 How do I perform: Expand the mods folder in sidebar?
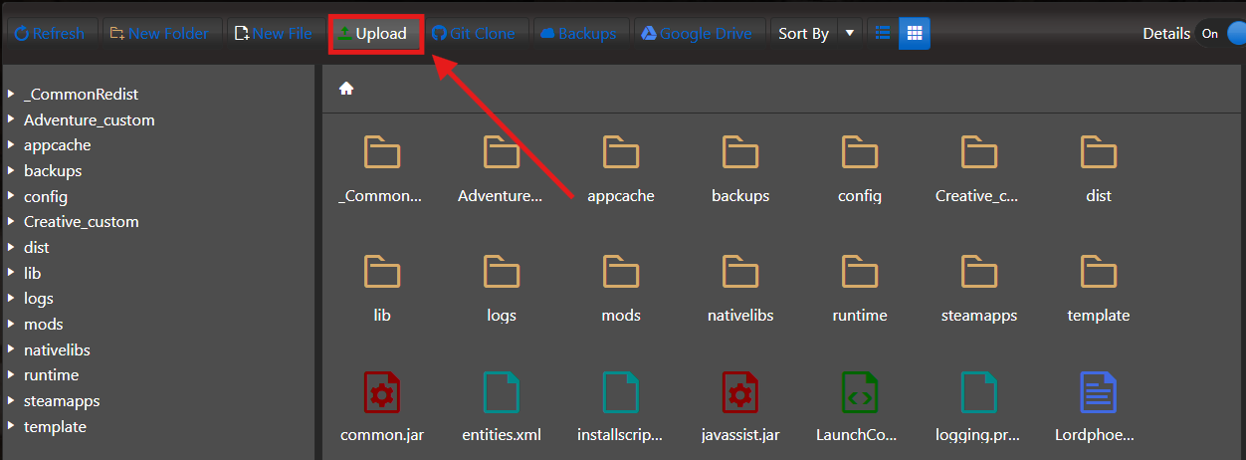(10, 324)
